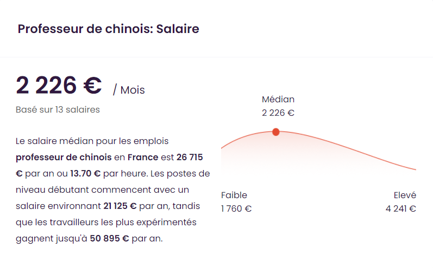
Task: Click the top salary 50 895 € in text
Action: pos(109,238)
